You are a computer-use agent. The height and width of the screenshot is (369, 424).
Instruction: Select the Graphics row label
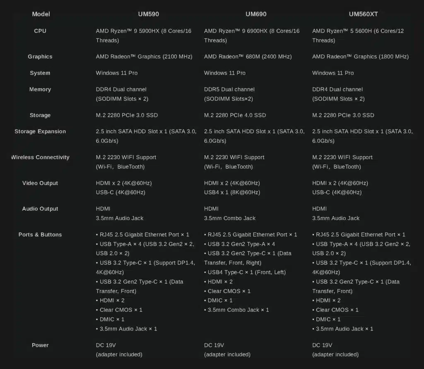40,56
